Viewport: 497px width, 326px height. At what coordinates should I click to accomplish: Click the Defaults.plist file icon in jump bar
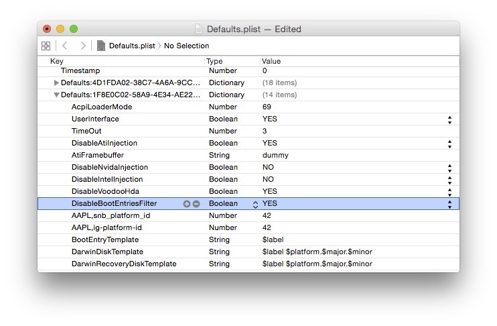coord(101,46)
